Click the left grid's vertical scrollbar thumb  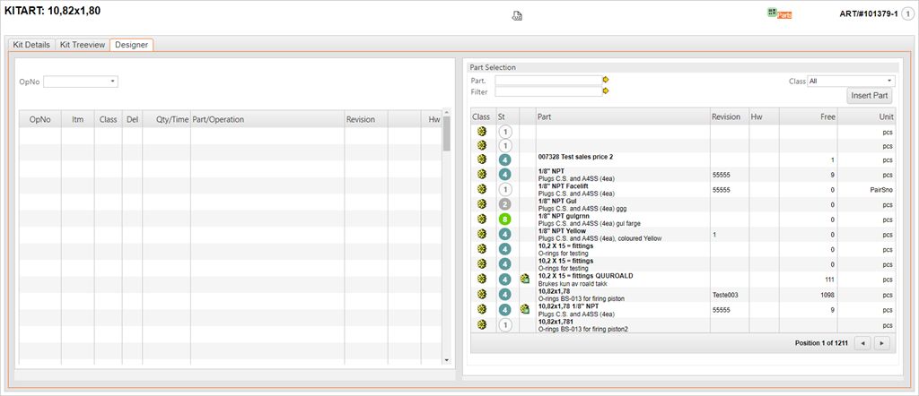[446, 134]
